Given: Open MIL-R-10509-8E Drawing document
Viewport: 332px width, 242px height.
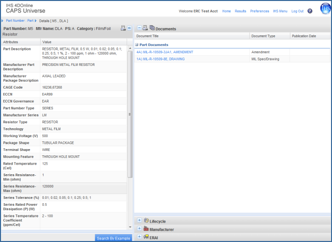Looking at the screenshot, I should tap(160, 59).
